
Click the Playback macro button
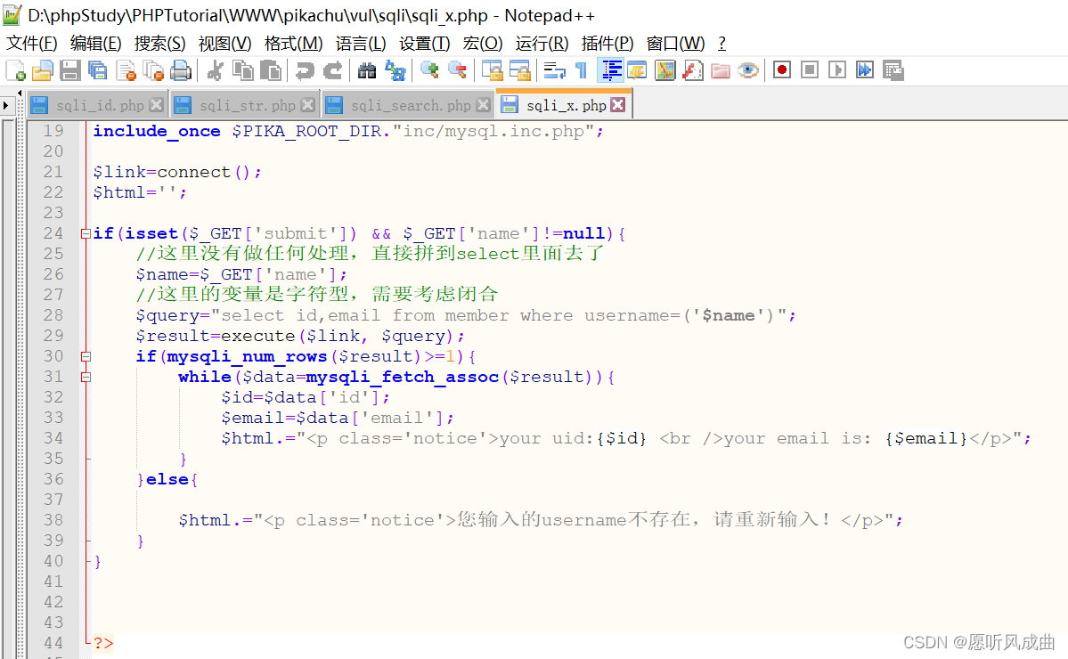(837, 70)
